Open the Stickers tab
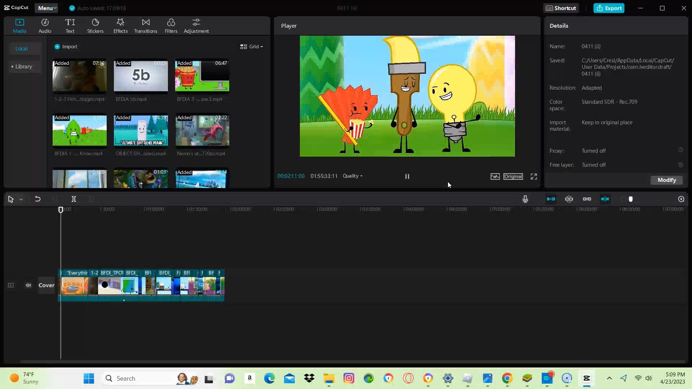Viewport: 692px width, 389px height. (95, 26)
